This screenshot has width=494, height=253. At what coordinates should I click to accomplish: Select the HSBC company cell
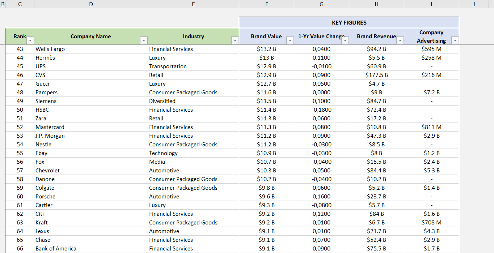pyautogui.click(x=91, y=110)
